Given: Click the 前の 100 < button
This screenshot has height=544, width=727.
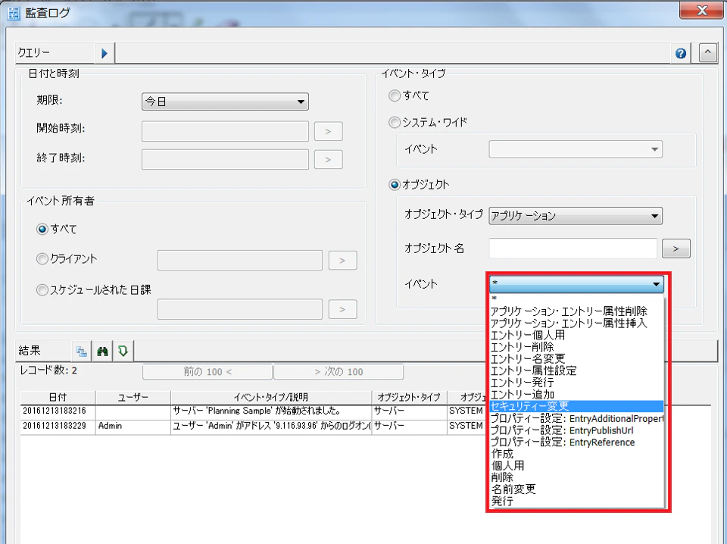Looking at the screenshot, I should pyautogui.click(x=207, y=372).
